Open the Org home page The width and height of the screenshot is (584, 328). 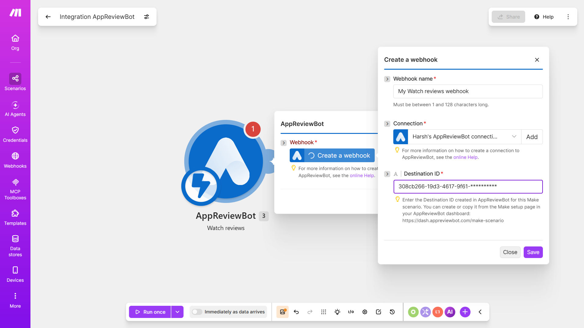click(x=15, y=43)
